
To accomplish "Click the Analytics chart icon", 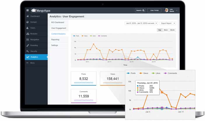I will click(x=28, y=57).
